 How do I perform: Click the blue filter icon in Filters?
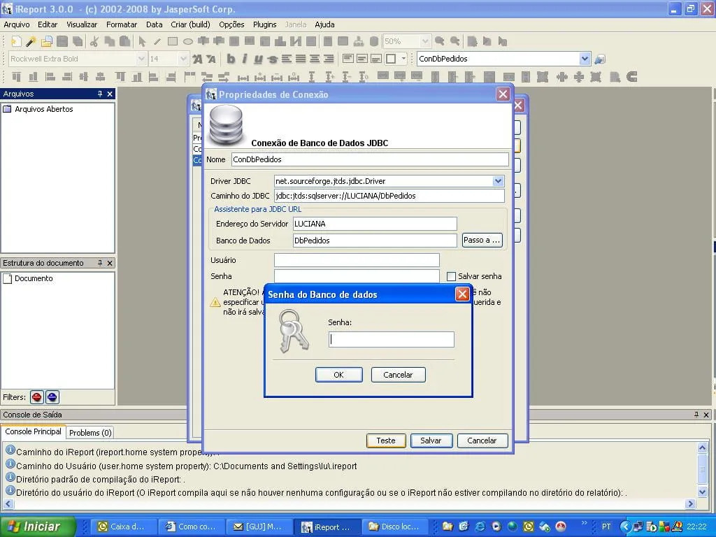(52, 397)
